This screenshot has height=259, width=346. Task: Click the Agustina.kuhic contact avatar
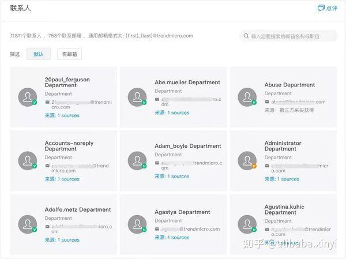247,224
